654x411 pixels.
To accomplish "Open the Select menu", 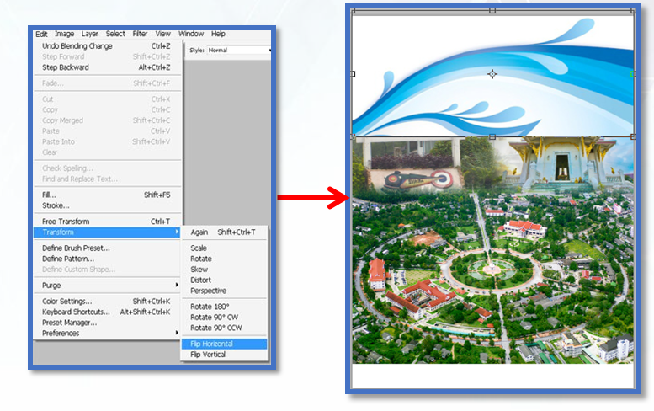I will [x=115, y=34].
